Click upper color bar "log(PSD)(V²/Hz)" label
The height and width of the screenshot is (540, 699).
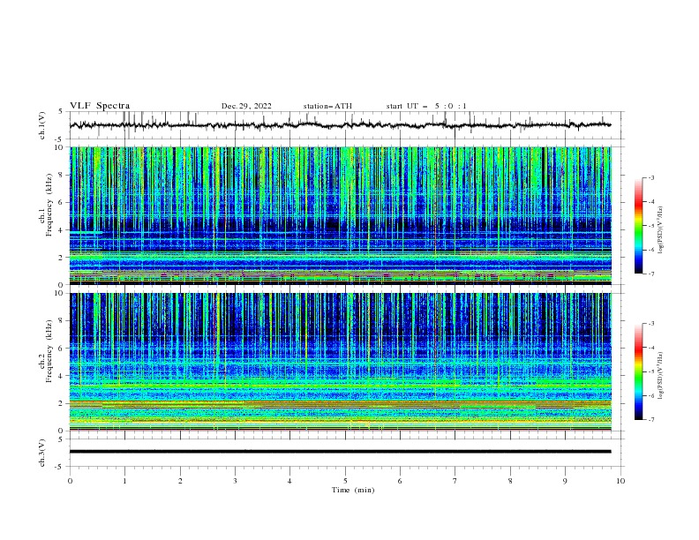pyautogui.click(x=661, y=230)
